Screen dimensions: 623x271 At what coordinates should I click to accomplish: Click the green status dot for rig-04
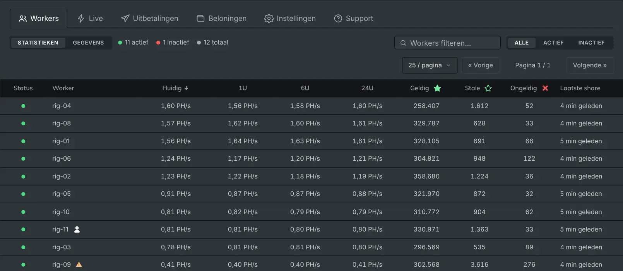click(23, 106)
